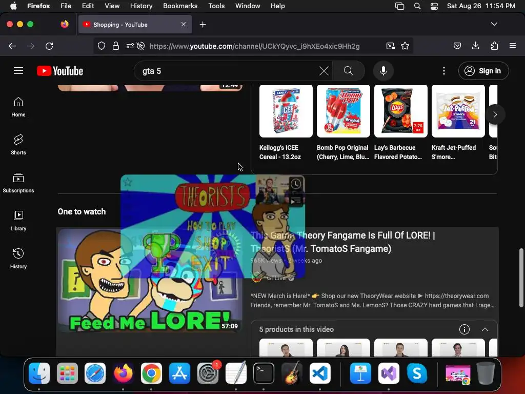The width and height of the screenshot is (525, 394).
Task: Go back with browser back arrow
Action: [12, 46]
